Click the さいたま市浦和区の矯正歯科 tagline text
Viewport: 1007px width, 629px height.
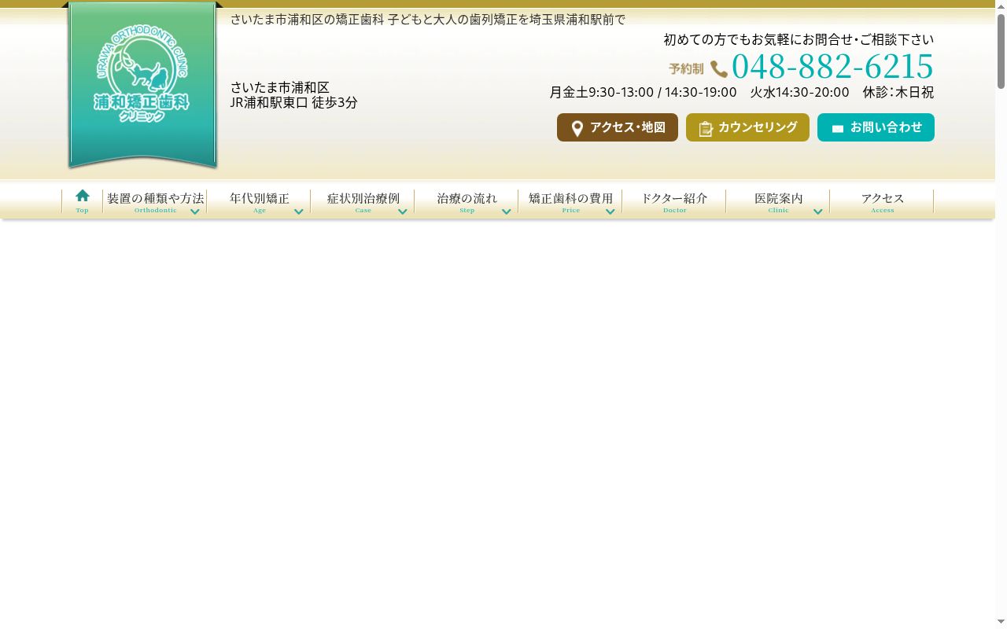click(428, 20)
